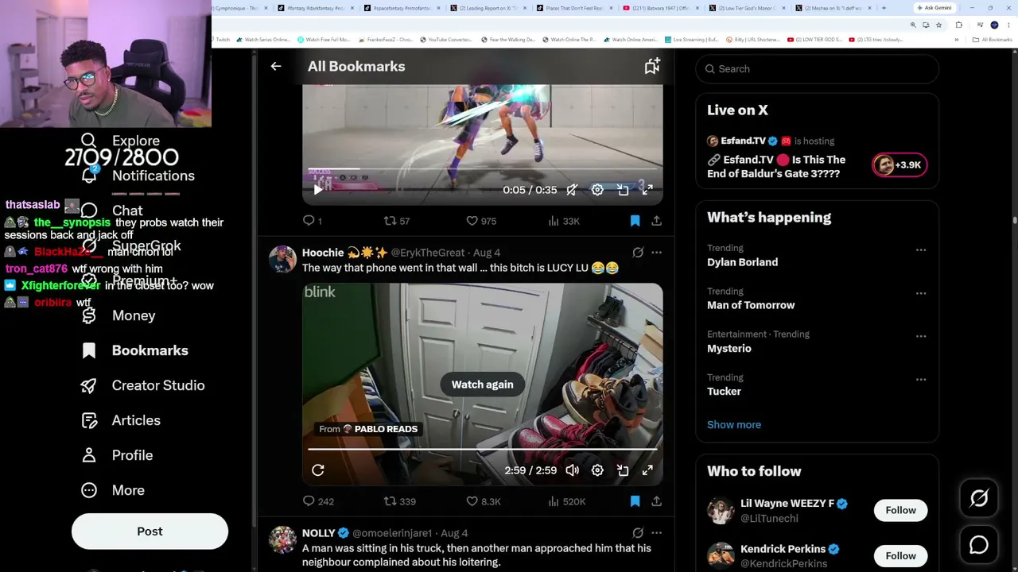
Task: View analytics for the 520K views post
Action: pyautogui.click(x=567, y=501)
